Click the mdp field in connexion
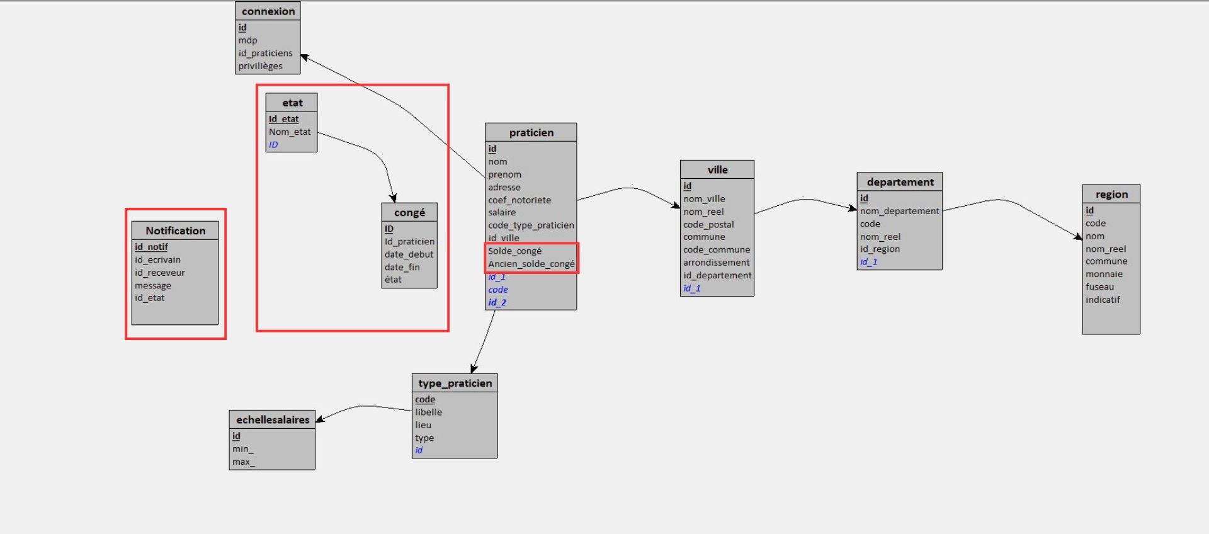Image resolution: width=1209 pixels, height=534 pixels. pos(247,40)
